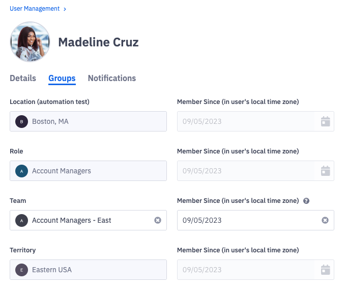Clear the Team member since date
This screenshot has width=346, height=287.
[325, 220]
